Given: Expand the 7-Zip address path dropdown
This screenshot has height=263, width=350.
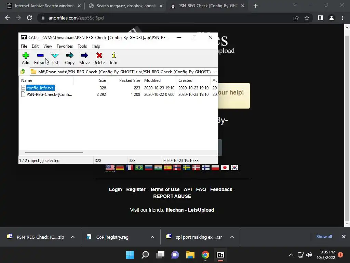Looking at the screenshot, I should (x=215, y=72).
